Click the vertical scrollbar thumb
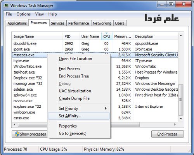Image resolution: width=194 pixels, height=155 pixels. [x=181, y=100]
